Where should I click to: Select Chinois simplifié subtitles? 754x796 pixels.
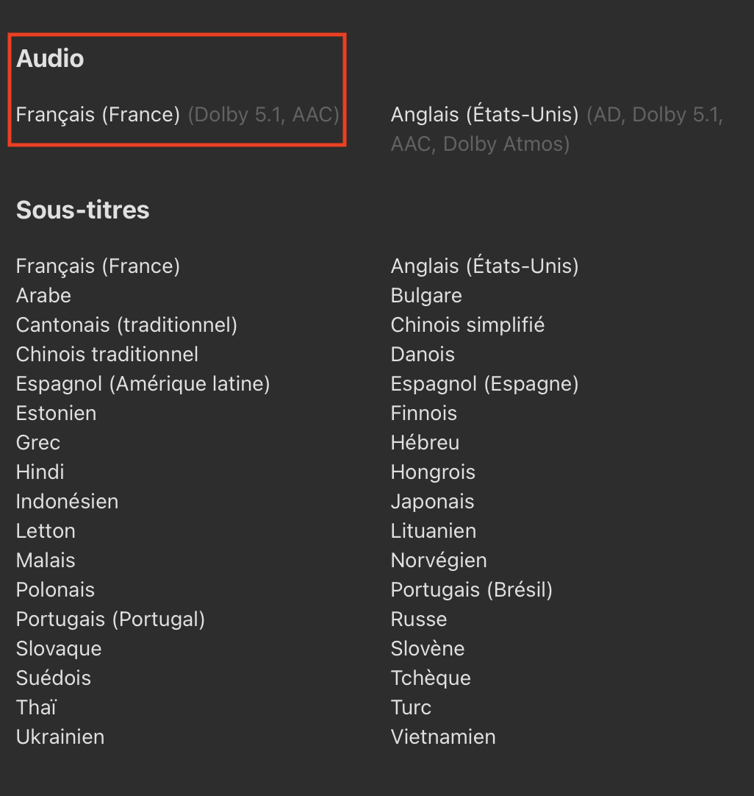click(x=467, y=324)
